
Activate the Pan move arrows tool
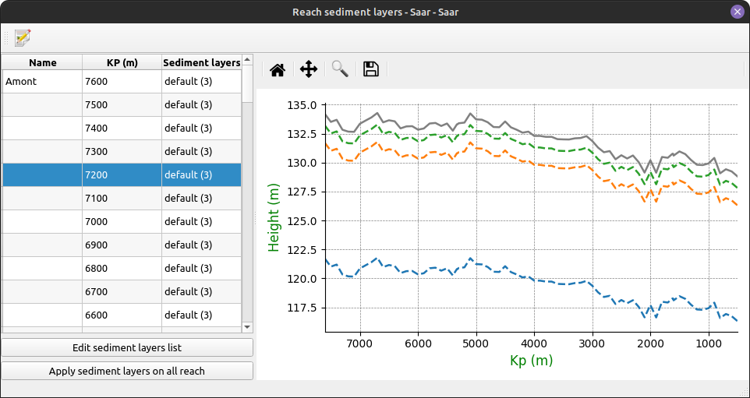(309, 69)
